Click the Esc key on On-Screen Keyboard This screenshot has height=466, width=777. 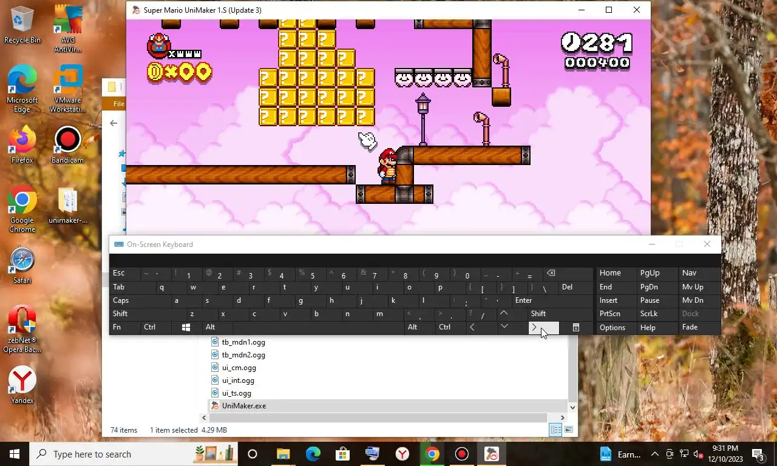125,273
